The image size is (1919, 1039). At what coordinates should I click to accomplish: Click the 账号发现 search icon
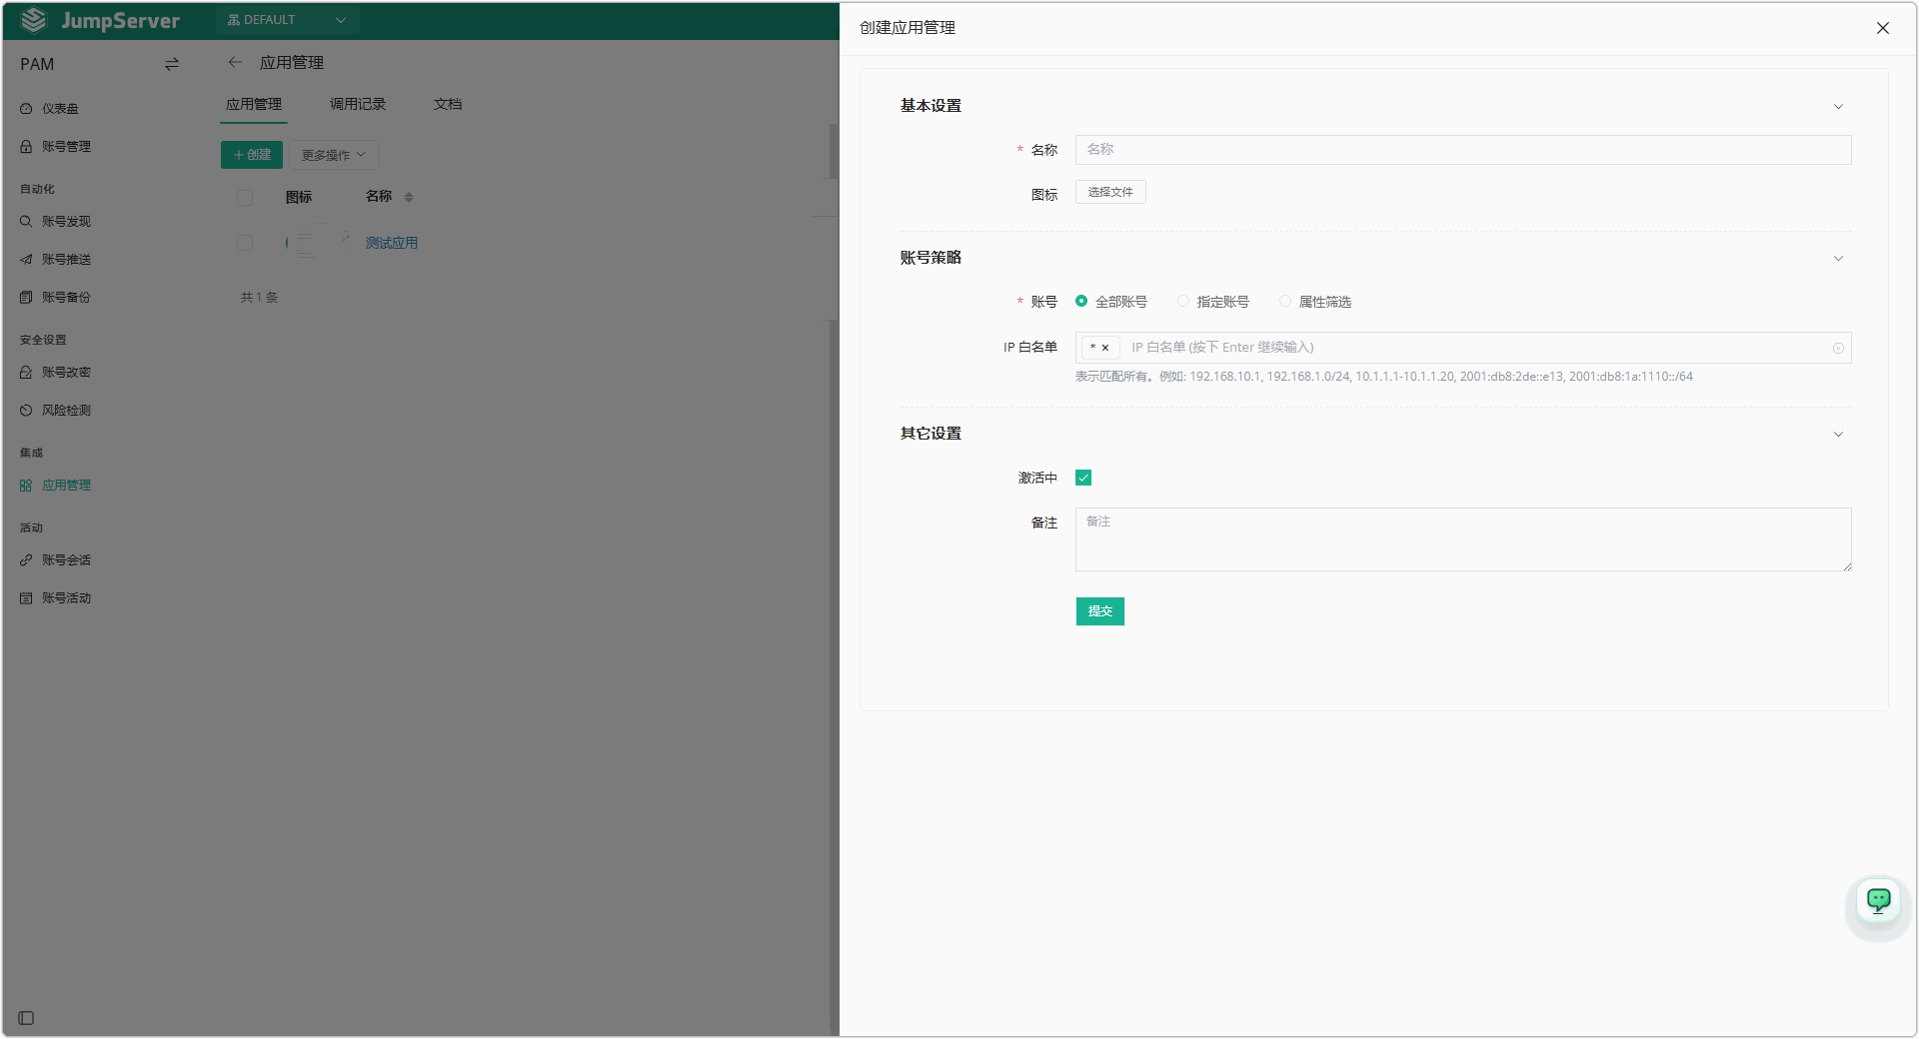coord(26,222)
